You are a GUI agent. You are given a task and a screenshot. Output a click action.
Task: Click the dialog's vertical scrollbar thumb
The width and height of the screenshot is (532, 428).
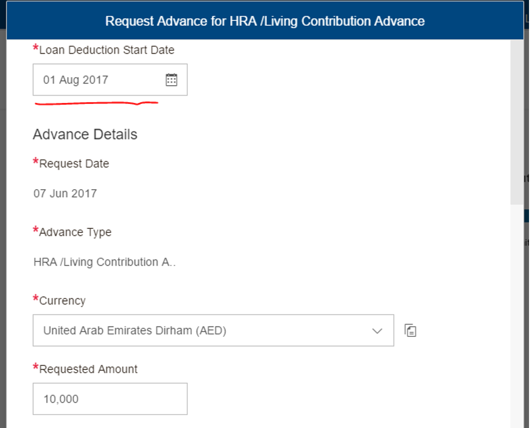pyautogui.click(x=517, y=122)
